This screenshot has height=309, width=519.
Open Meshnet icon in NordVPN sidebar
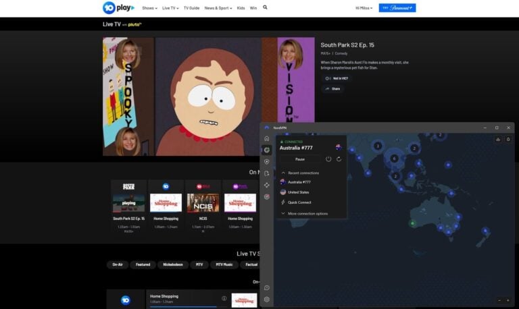click(266, 185)
